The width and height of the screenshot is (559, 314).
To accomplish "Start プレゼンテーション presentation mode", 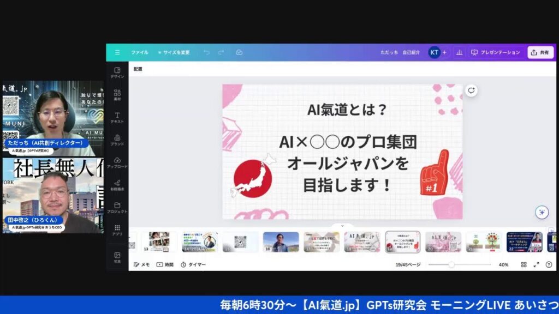I will tap(496, 52).
